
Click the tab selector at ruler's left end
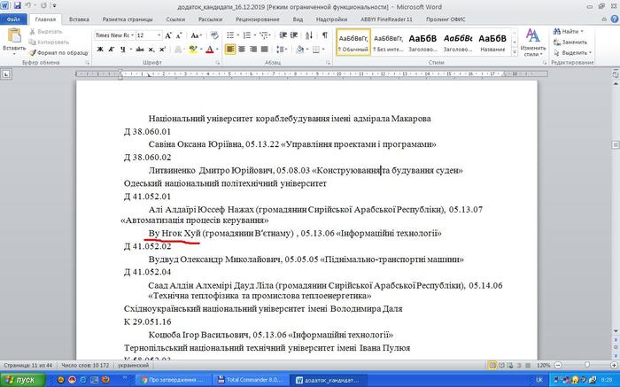click(6, 74)
